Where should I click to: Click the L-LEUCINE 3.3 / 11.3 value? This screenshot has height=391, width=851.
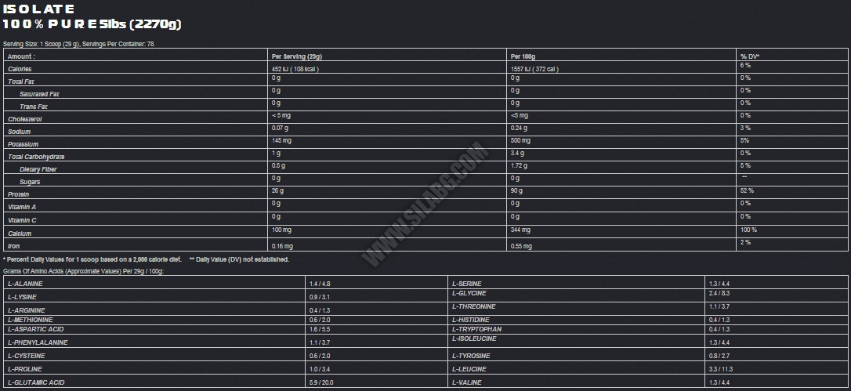(x=719, y=367)
